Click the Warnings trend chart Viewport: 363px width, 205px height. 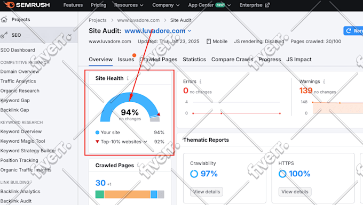(332, 108)
